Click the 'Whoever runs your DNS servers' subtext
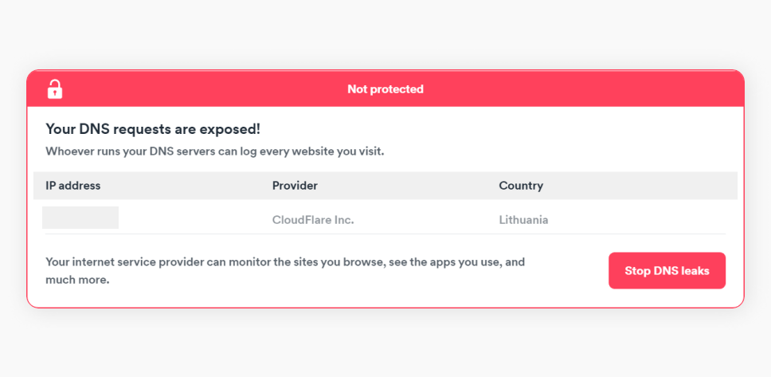This screenshot has width=771, height=377. click(215, 151)
